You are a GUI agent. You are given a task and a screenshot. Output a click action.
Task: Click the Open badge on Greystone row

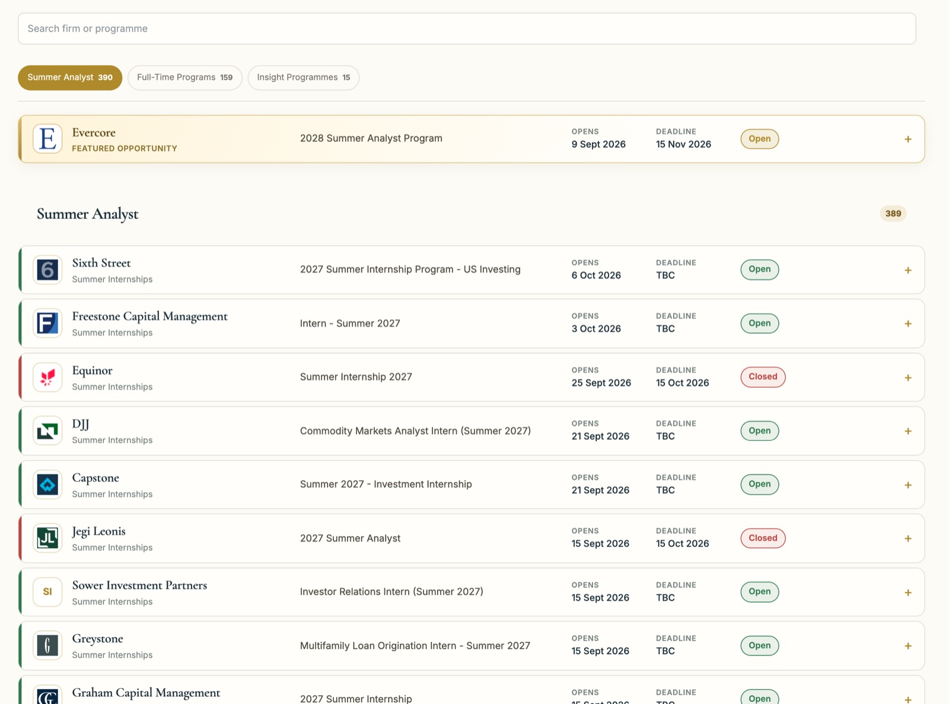pos(760,645)
